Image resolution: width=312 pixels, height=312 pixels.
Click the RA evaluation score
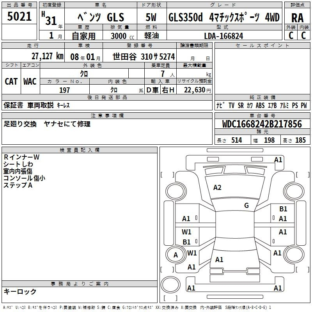click(x=298, y=18)
